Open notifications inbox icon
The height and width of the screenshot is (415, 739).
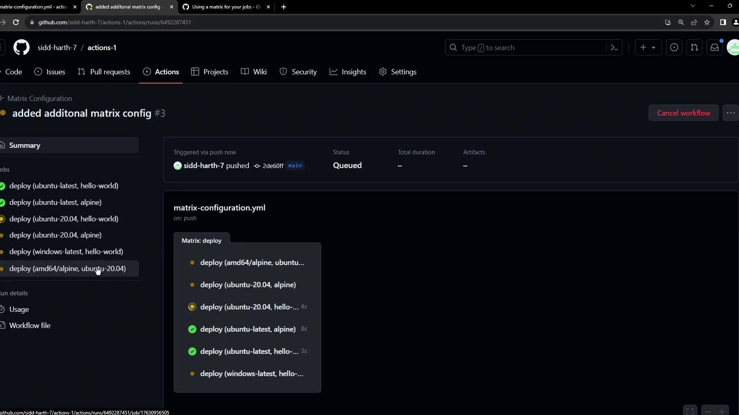tap(715, 48)
